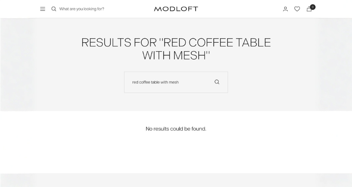This screenshot has height=187, width=352.
Task: Click the header search magnifier icon
Action: tap(54, 9)
